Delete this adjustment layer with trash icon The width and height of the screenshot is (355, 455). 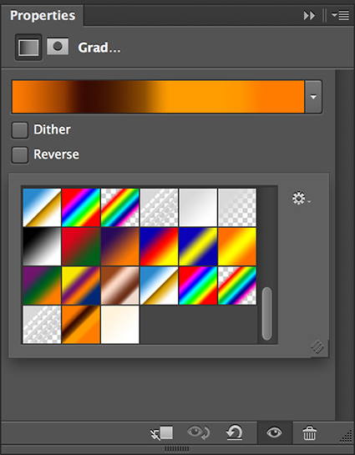pos(309,433)
